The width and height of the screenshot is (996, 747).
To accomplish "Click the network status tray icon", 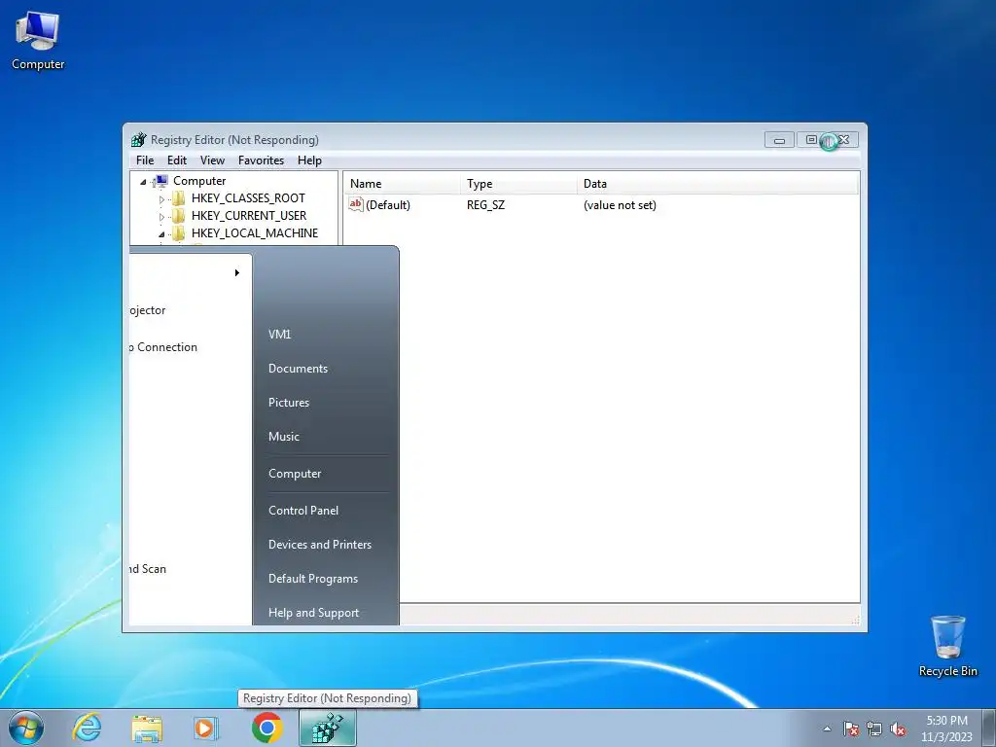I will (x=874, y=729).
